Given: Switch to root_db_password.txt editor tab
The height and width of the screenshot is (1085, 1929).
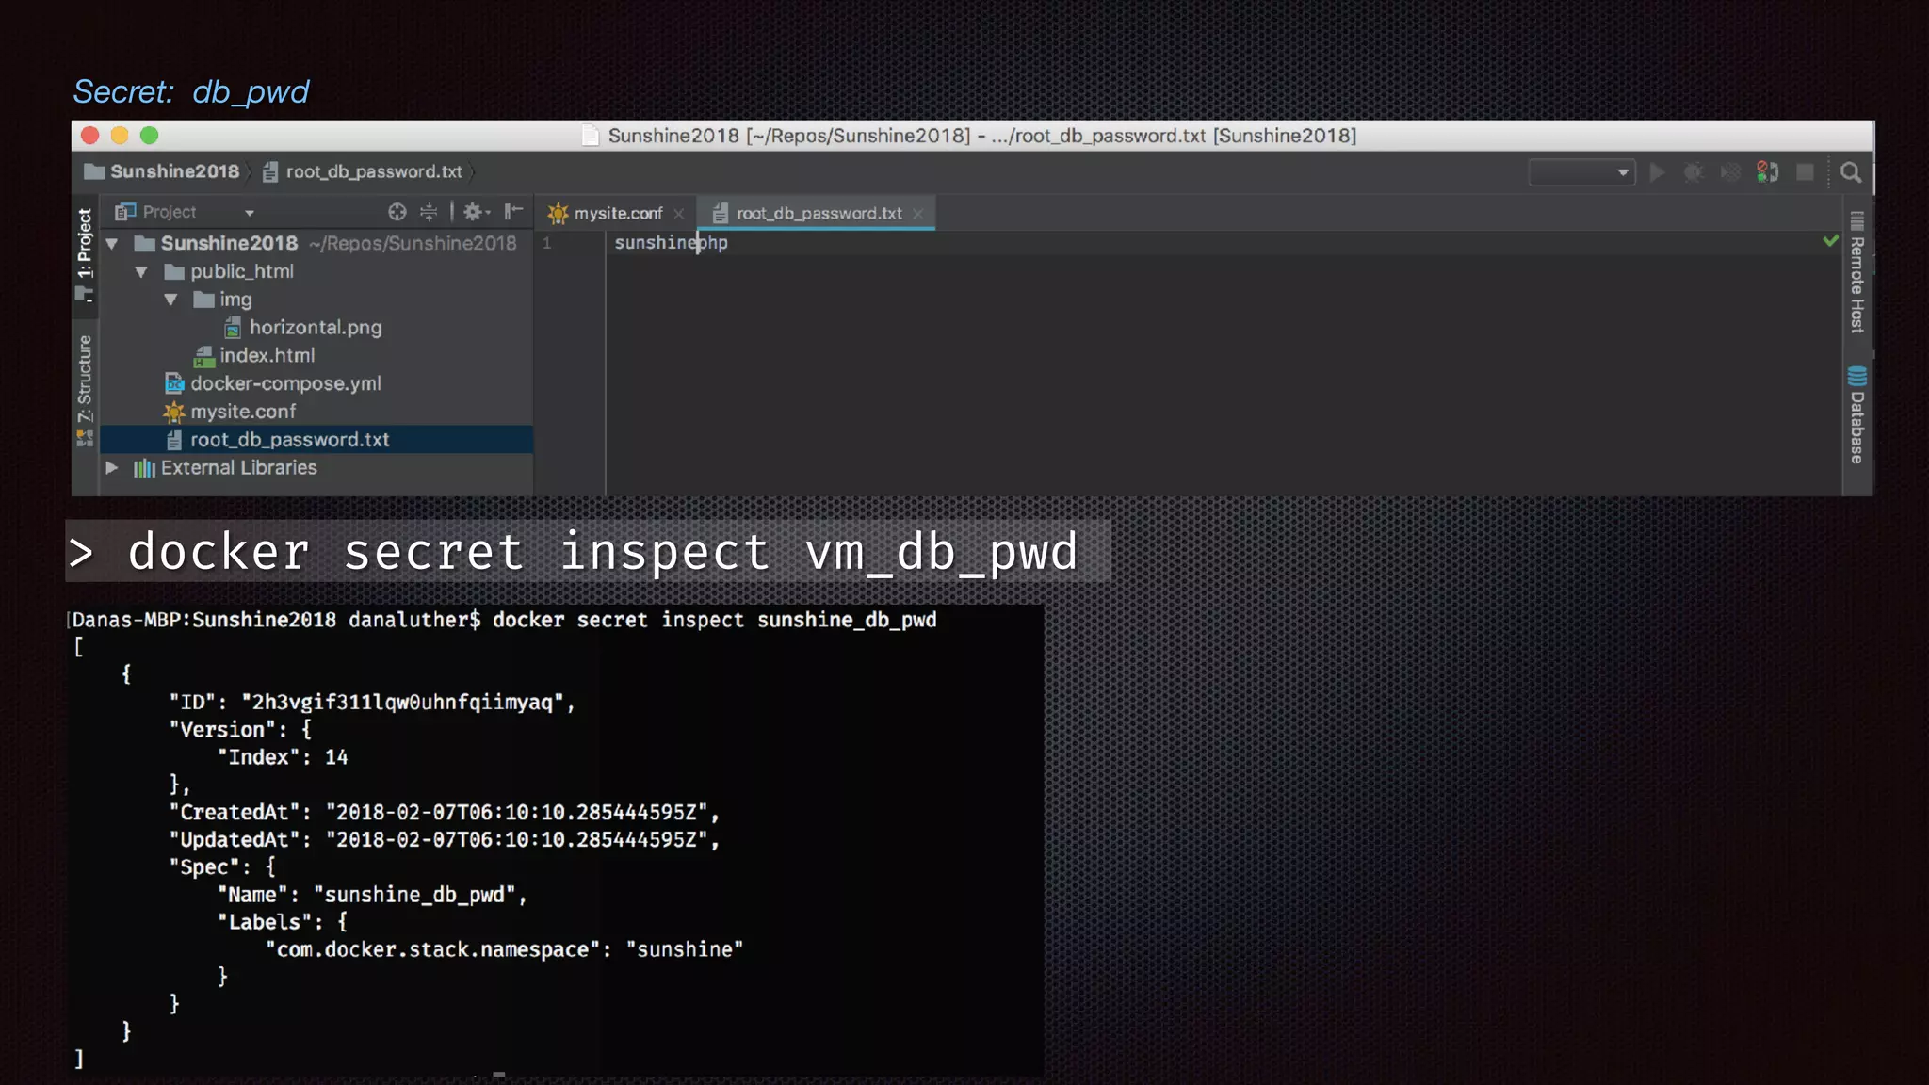Looking at the screenshot, I should pos(819,213).
